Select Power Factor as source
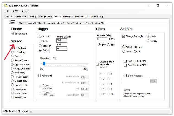The width and height of the screenshot is (174, 116). (12, 77)
